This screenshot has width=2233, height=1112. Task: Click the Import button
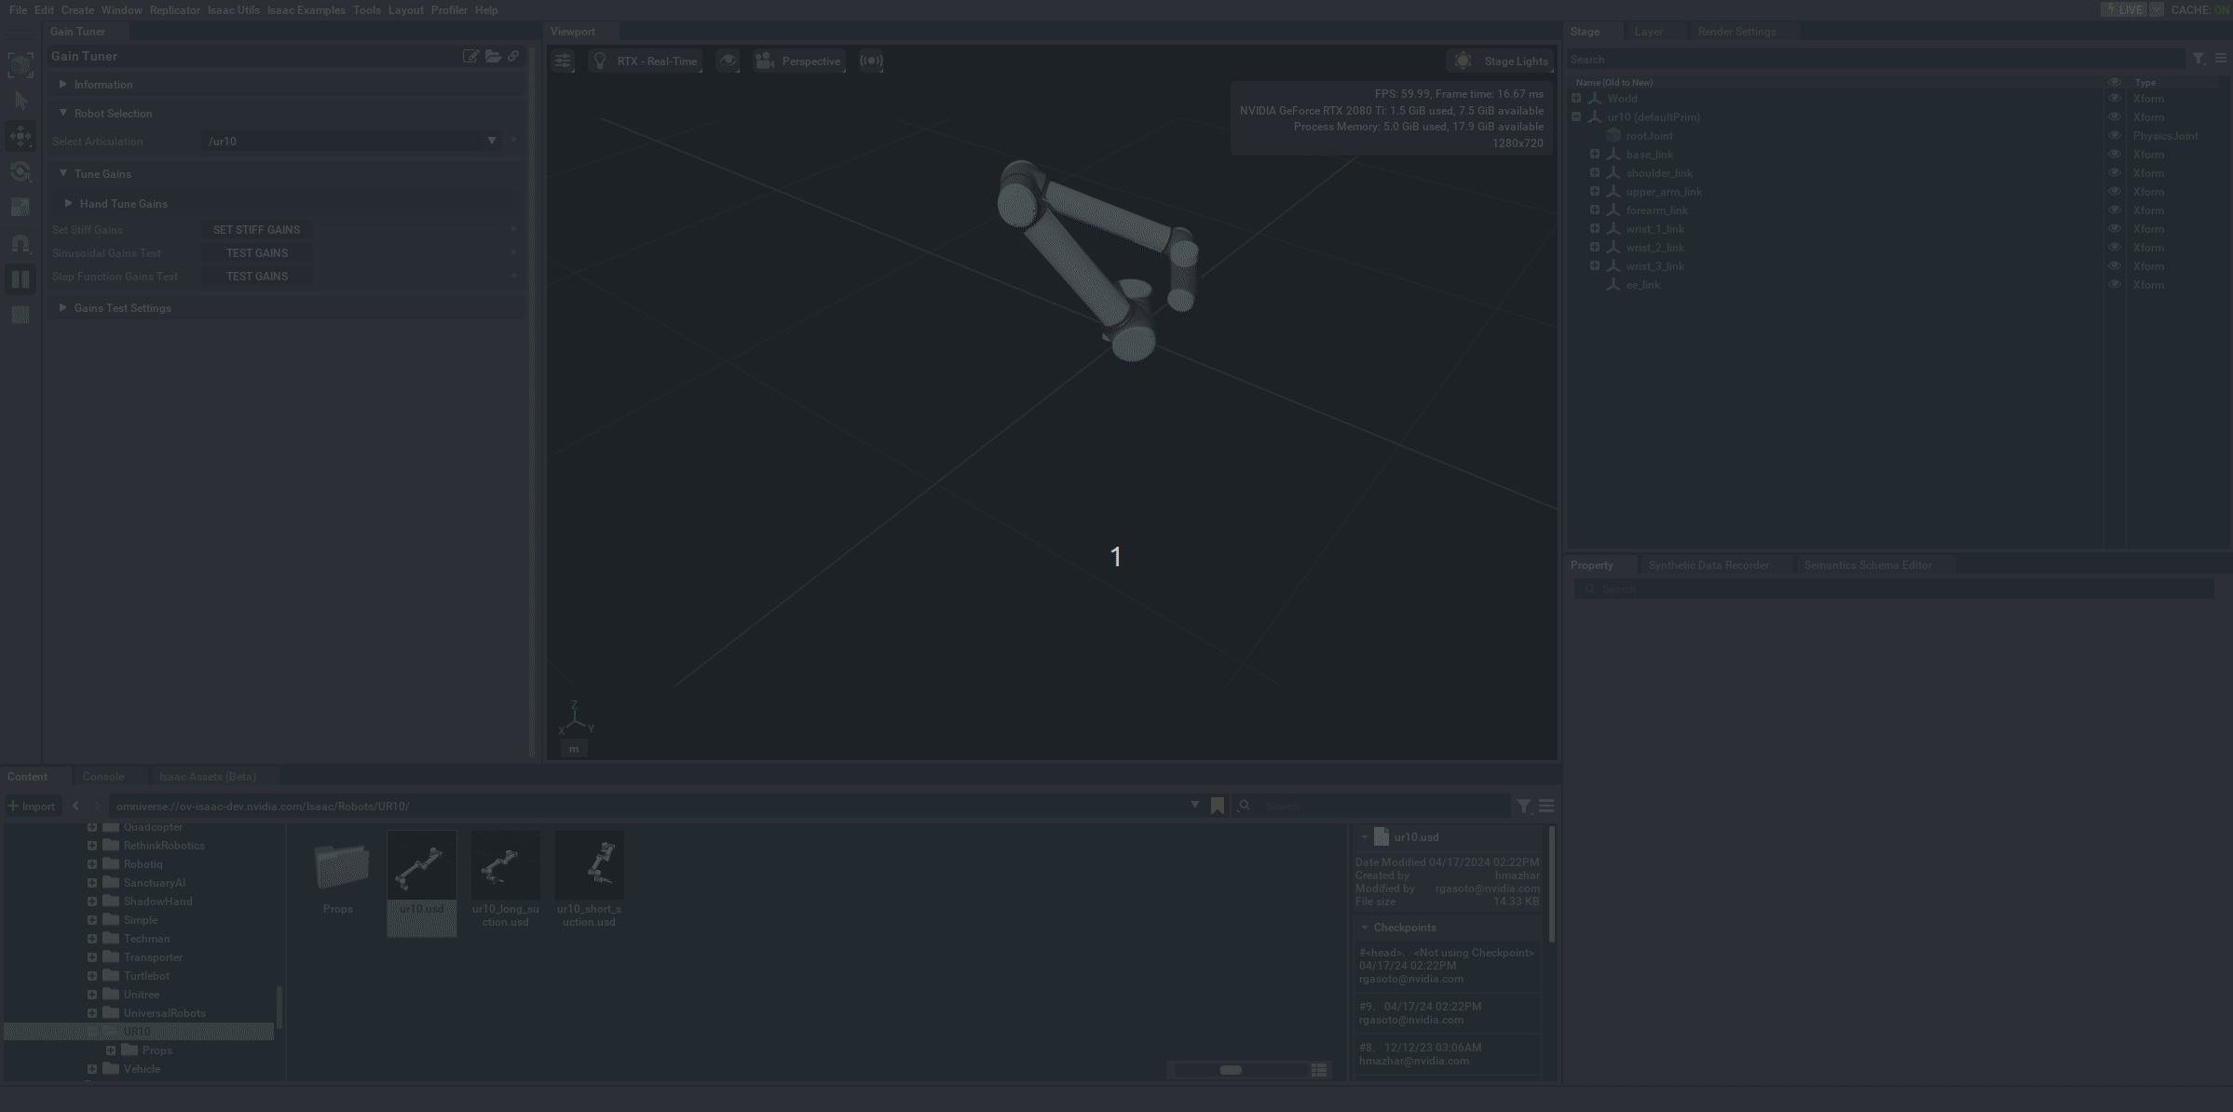32,807
